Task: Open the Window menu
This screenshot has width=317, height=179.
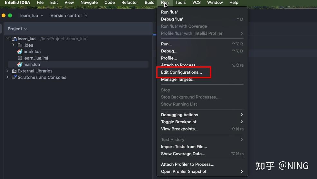Action: 215,3
